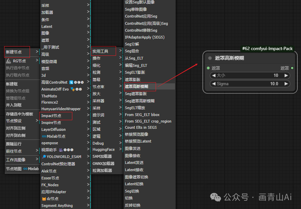Increase Sigma with the right arrow
Image resolution: width=301 pixels, height=209 pixels.
286,84
